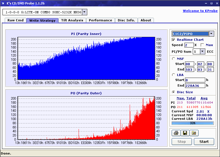Image resolution: width=220 pixels, height=157 pixels.
Task: Click the Done. status bar text
Action: click(6, 153)
